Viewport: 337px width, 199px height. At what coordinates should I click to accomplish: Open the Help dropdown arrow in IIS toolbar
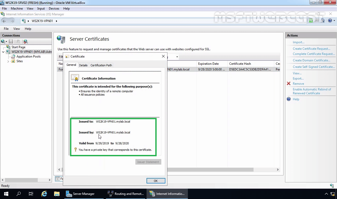click(x=334, y=21)
